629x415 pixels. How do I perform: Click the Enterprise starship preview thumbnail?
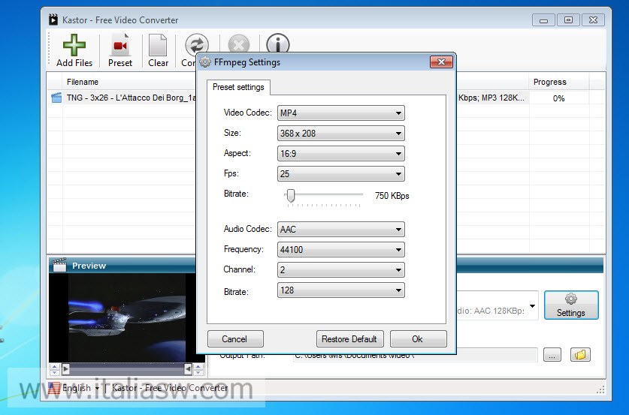(x=127, y=317)
